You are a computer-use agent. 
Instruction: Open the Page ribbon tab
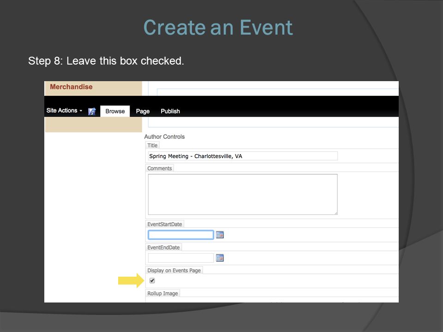[143, 111]
